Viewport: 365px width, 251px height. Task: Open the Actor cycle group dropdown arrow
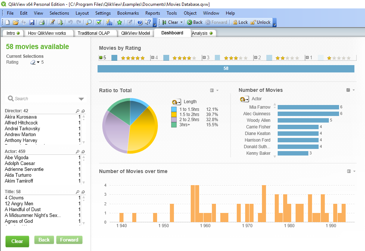point(247,100)
